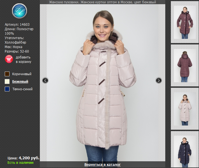Open the beige coat thumbnail
This screenshot has height=168, width=199.
(185, 109)
